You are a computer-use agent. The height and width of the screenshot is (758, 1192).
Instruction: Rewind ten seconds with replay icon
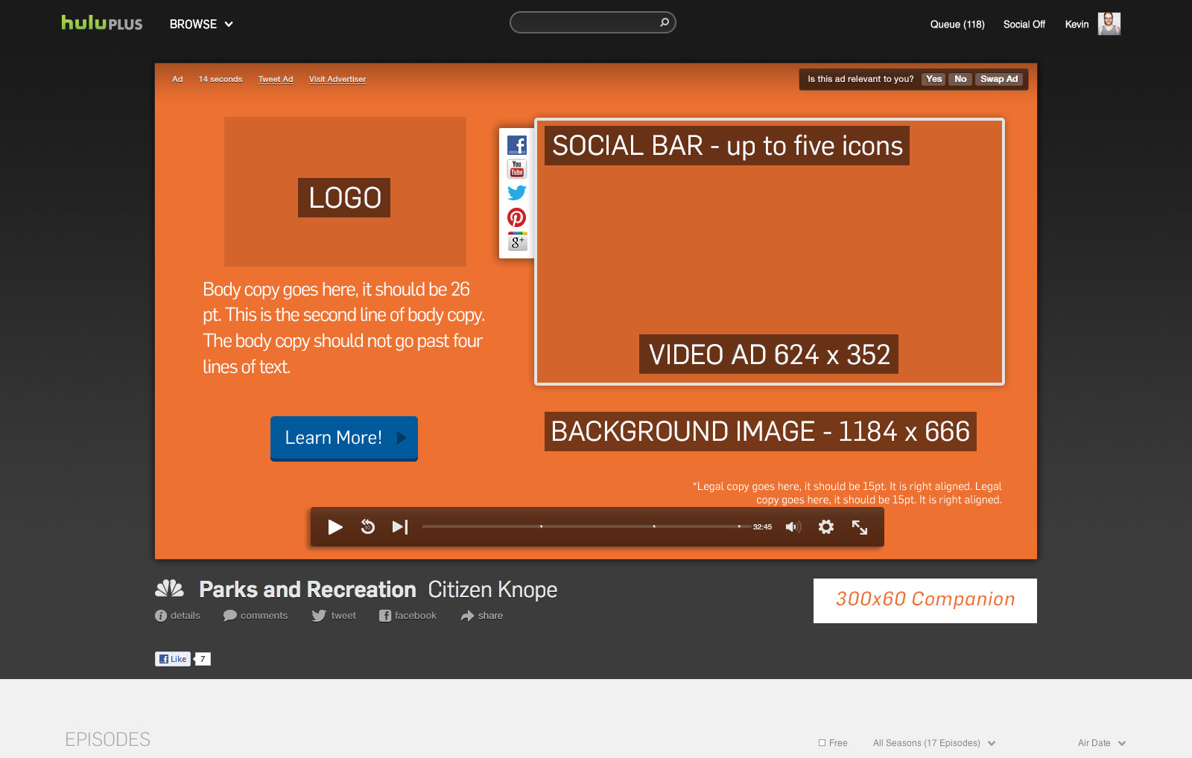[x=368, y=526]
